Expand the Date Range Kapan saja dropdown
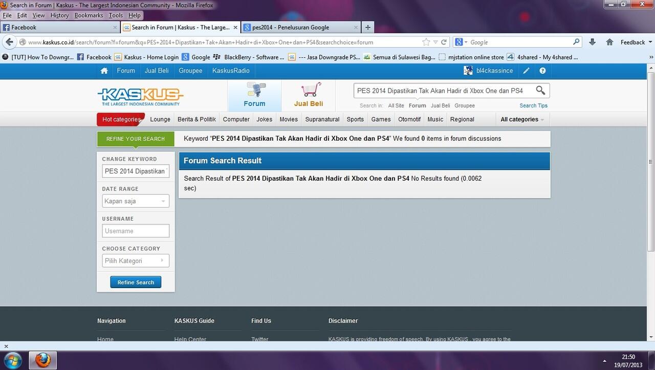Viewport: 655px width, 370px height. click(136, 201)
